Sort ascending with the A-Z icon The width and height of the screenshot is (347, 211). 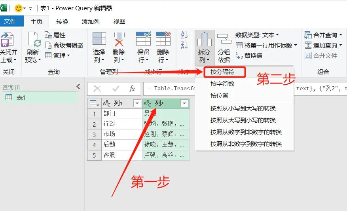tap(184, 35)
